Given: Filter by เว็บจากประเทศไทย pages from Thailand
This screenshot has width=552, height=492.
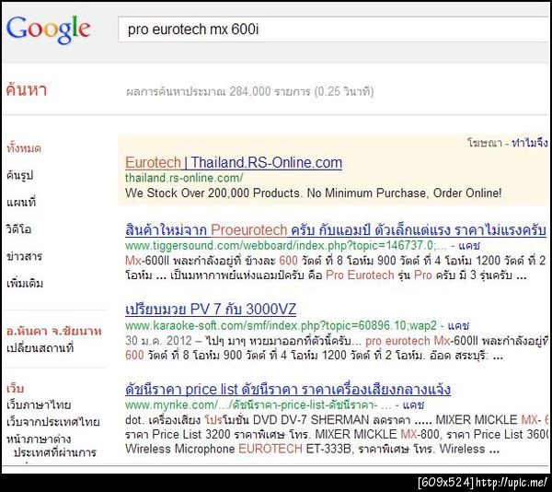Looking at the screenshot, I should (x=52, y=422).
